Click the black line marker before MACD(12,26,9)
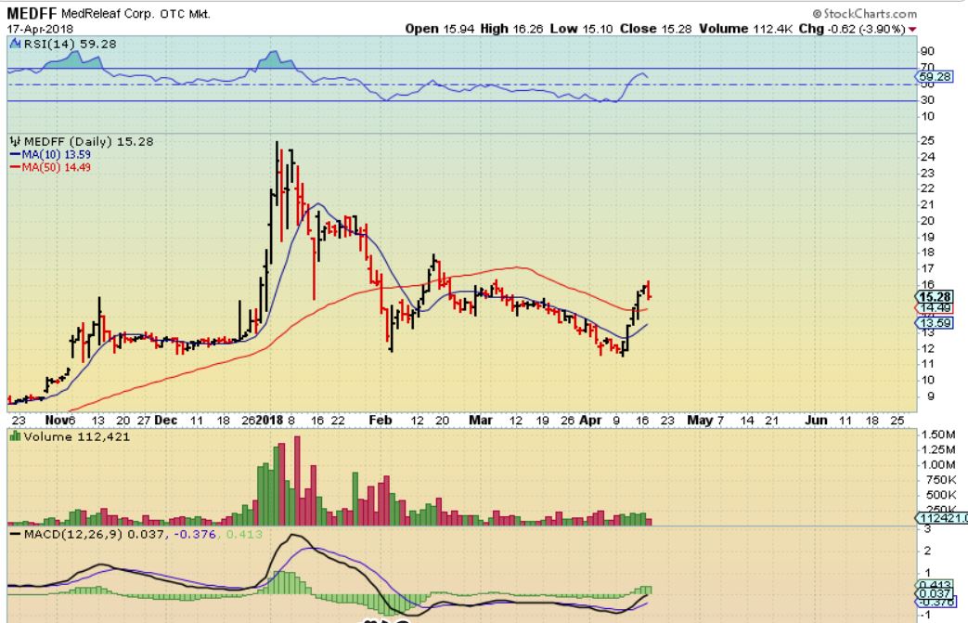The height and width of the screenshot is (623, 968). pyautogui.click(x=15, y=534)
